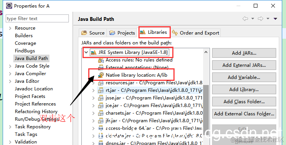The width and height of the screenshot is (286, 145).
Task: Select Access rules: No rules defined row
Action: (x=135, y=60)
